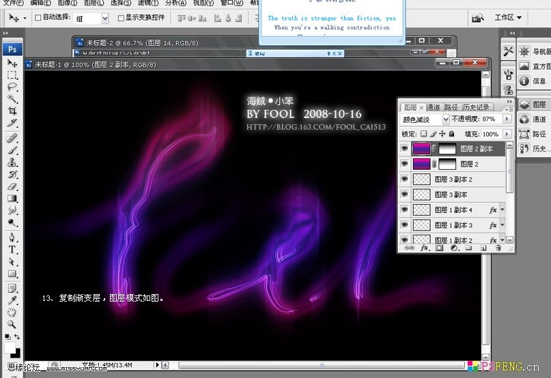Select the Healing Brush tool
The height and width of the screenshot is (378, 551).
tap(12, 138)
